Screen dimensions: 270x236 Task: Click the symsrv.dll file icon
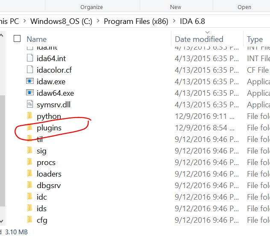click(x=29, y=104)
